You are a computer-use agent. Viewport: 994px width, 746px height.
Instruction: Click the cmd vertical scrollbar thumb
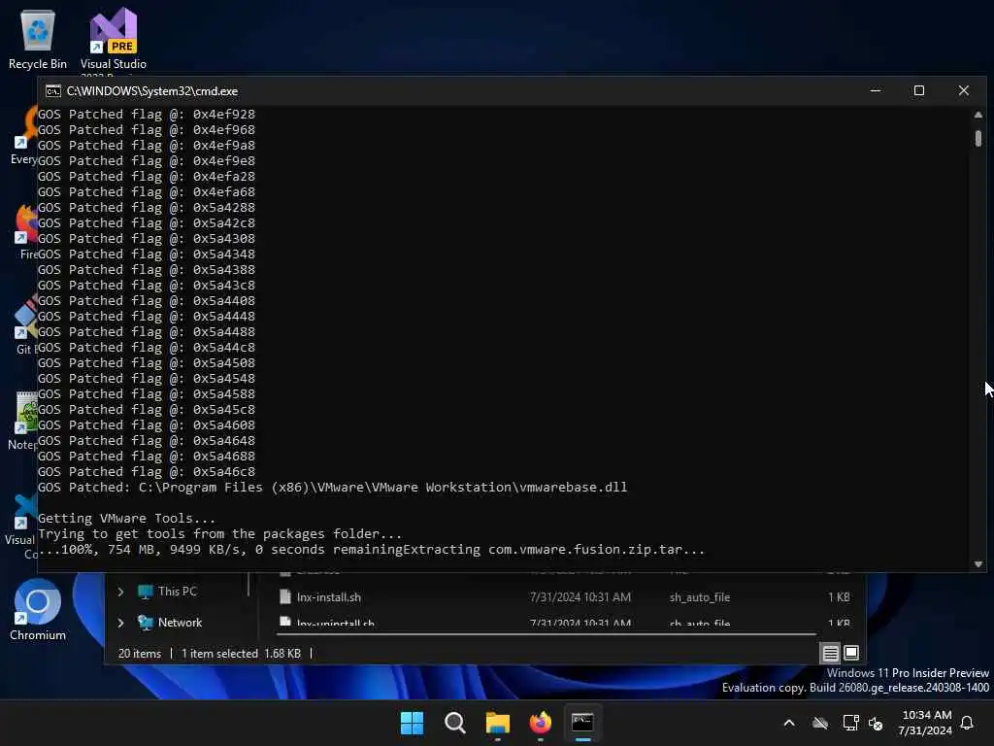tap(978, 138)
